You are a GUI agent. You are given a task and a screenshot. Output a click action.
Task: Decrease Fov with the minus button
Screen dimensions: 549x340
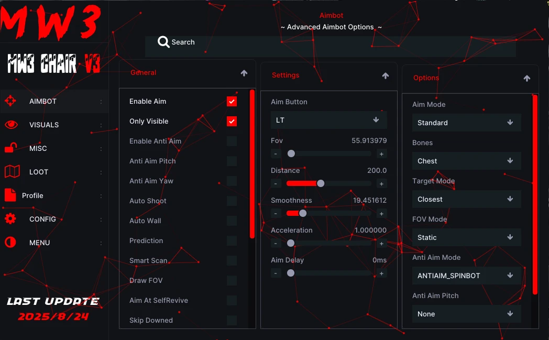(276, 153)
